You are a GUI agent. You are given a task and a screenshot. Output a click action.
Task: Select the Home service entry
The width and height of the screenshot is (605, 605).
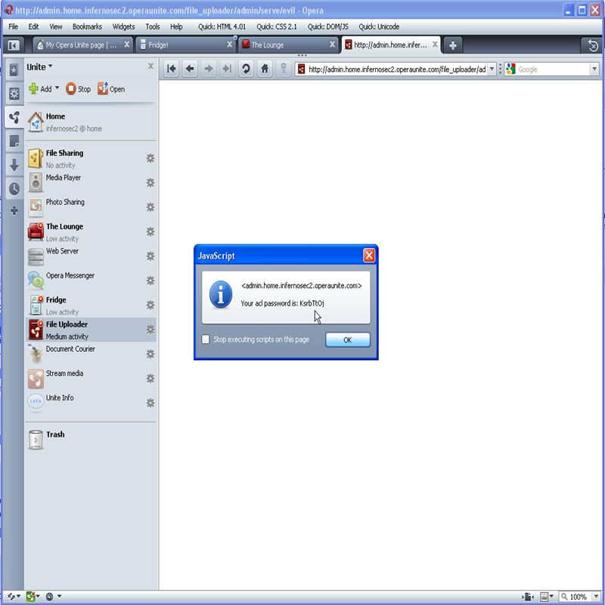[91, 122]
